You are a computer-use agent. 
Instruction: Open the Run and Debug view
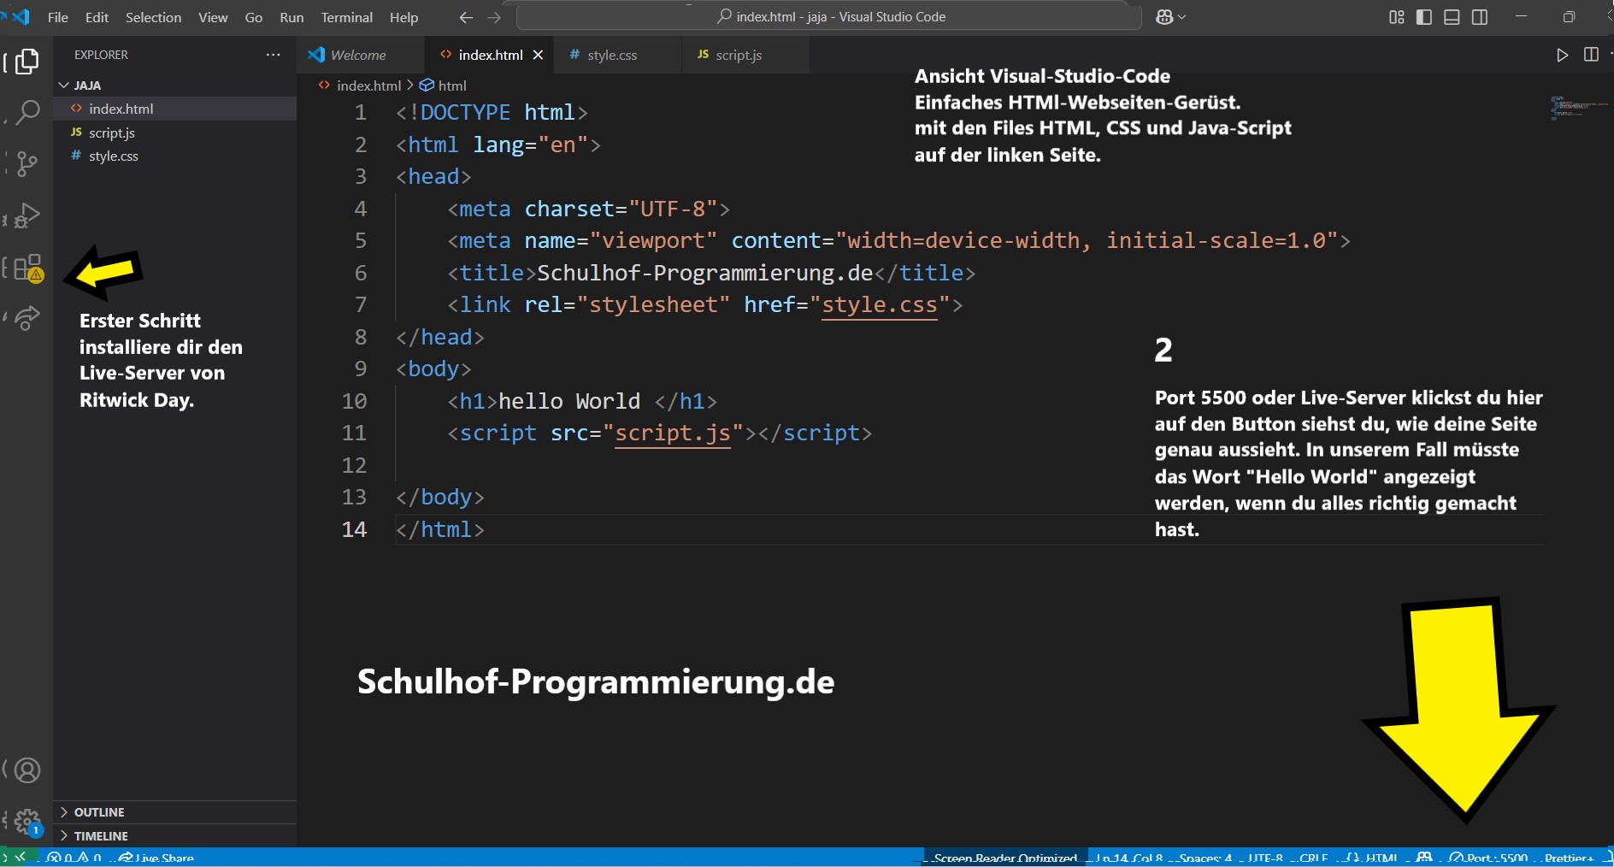point(27,215)
